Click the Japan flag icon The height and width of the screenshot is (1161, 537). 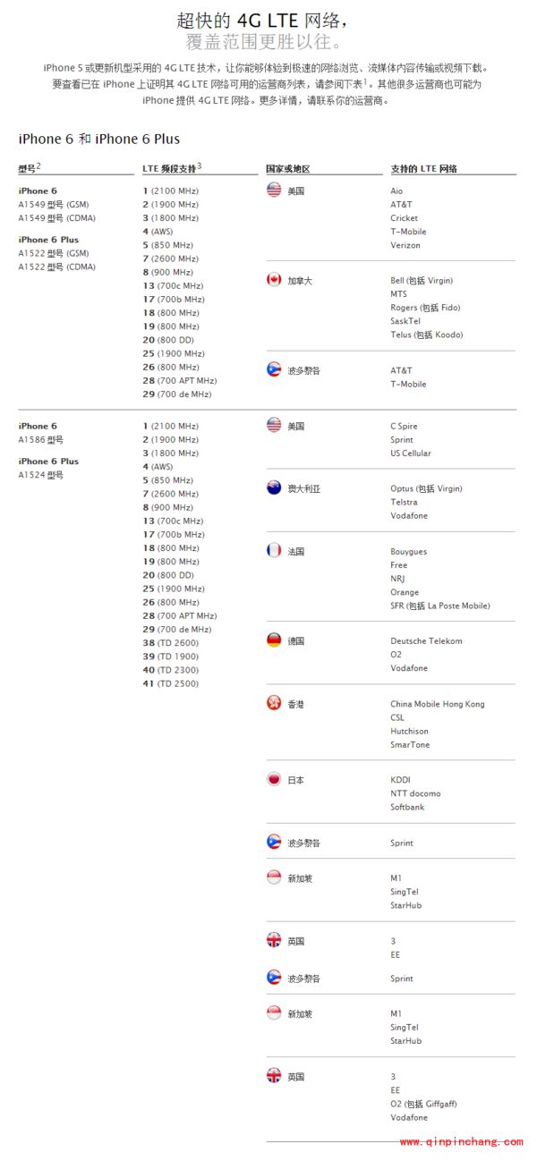(274, 779)
